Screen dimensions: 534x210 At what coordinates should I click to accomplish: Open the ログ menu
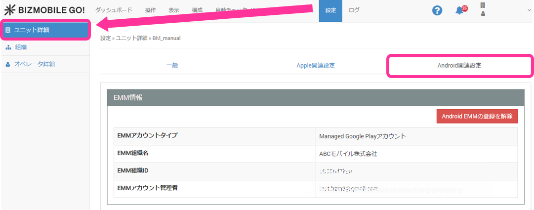[x=354, y=10]
